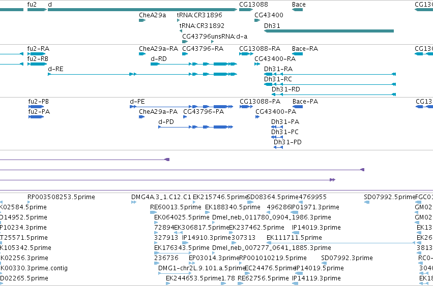Select the Dh31-PC protein label
The width and height of the screenshot is (433, 286).
[285, 132]
